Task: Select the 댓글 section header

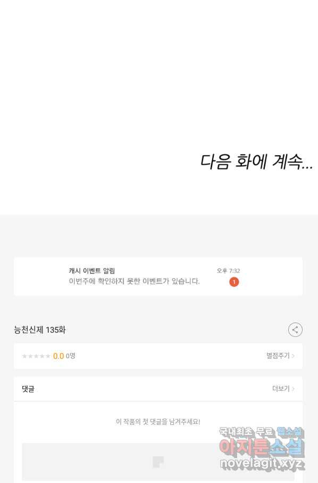Action: pyautogui.click(x=28, y=389)
